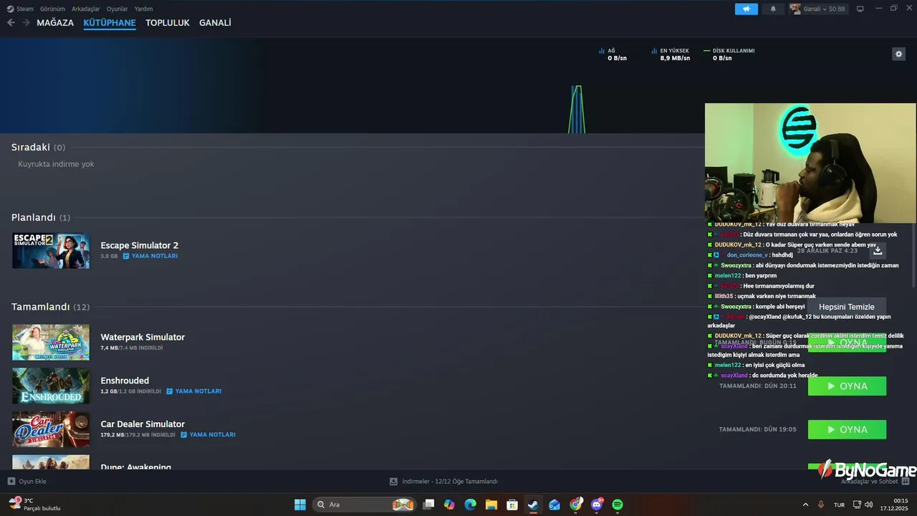Switch to the TOPLULUK tab
Screen dimensions: 917x516
point(168,23)
